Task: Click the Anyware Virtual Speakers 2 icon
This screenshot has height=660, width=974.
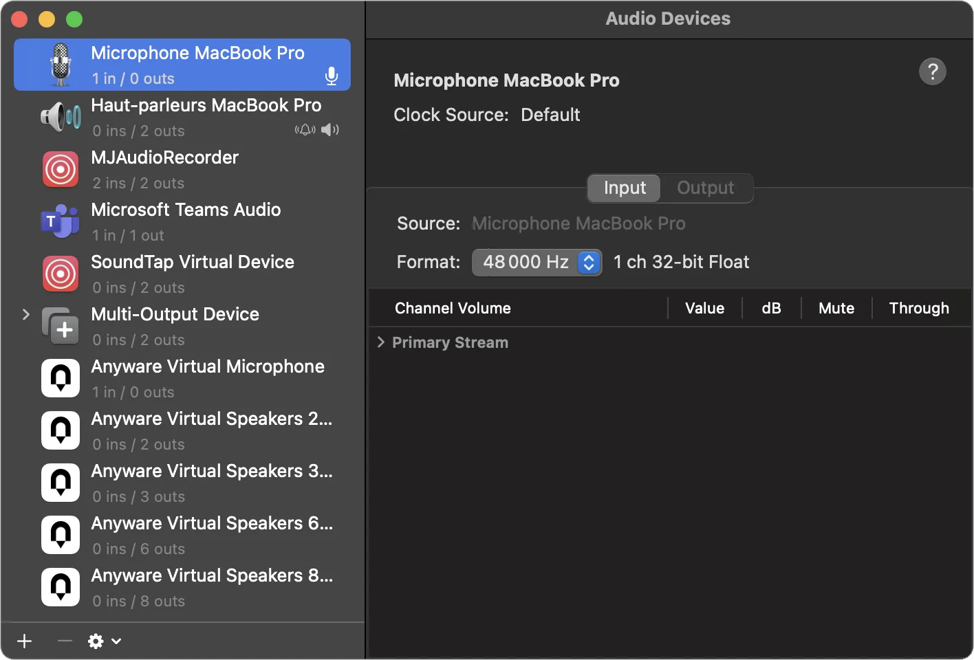Action: click(x=61, y=430)
